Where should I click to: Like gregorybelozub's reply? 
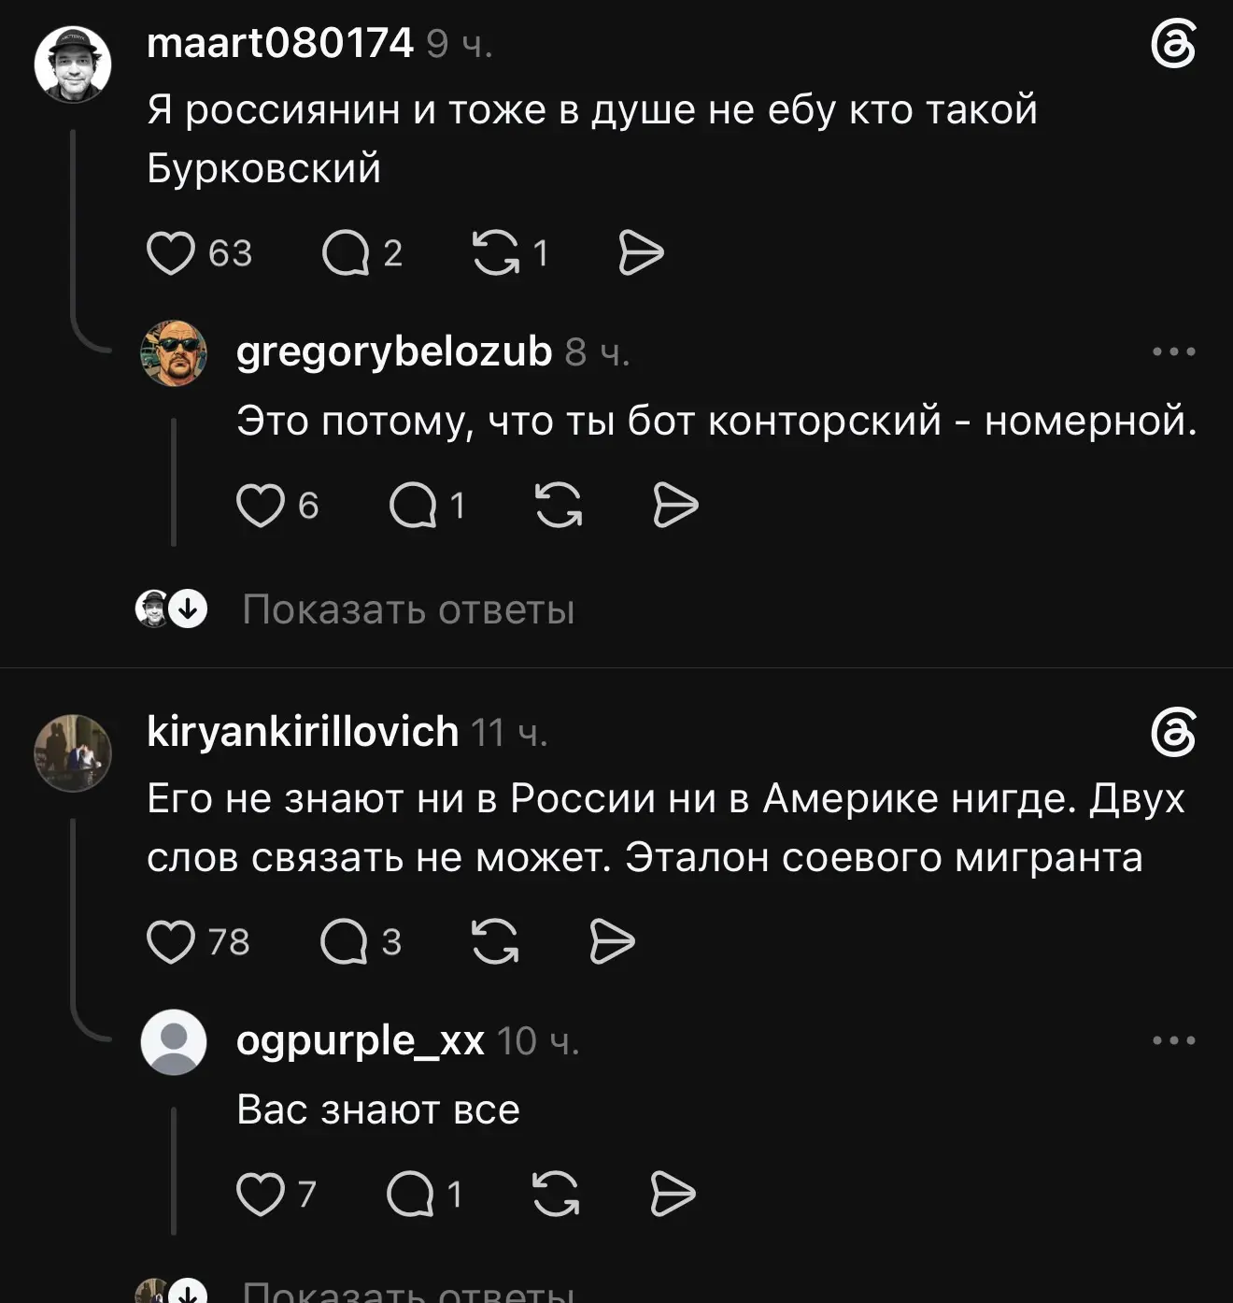[x=260, y=506]
